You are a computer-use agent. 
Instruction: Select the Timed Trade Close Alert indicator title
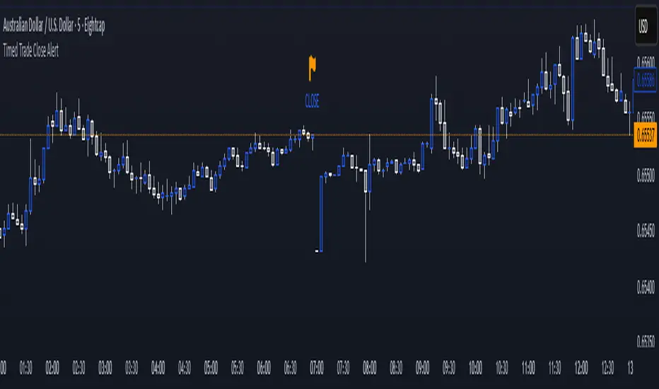(30, 51)
